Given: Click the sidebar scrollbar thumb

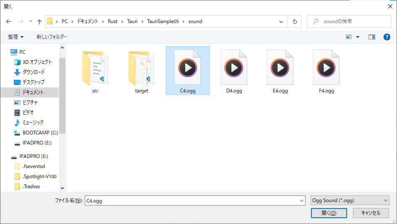Looking at the screenshot, I should 62,96.
